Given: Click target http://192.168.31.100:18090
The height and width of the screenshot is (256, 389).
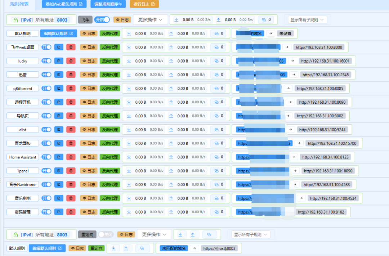Looking at the screenshot, I should point(328,171).
